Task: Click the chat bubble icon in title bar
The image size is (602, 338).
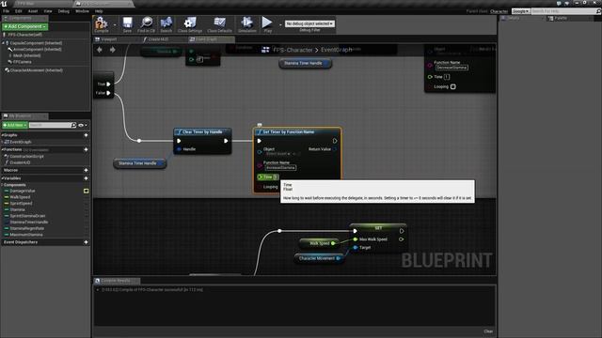Action: point(559,3)
